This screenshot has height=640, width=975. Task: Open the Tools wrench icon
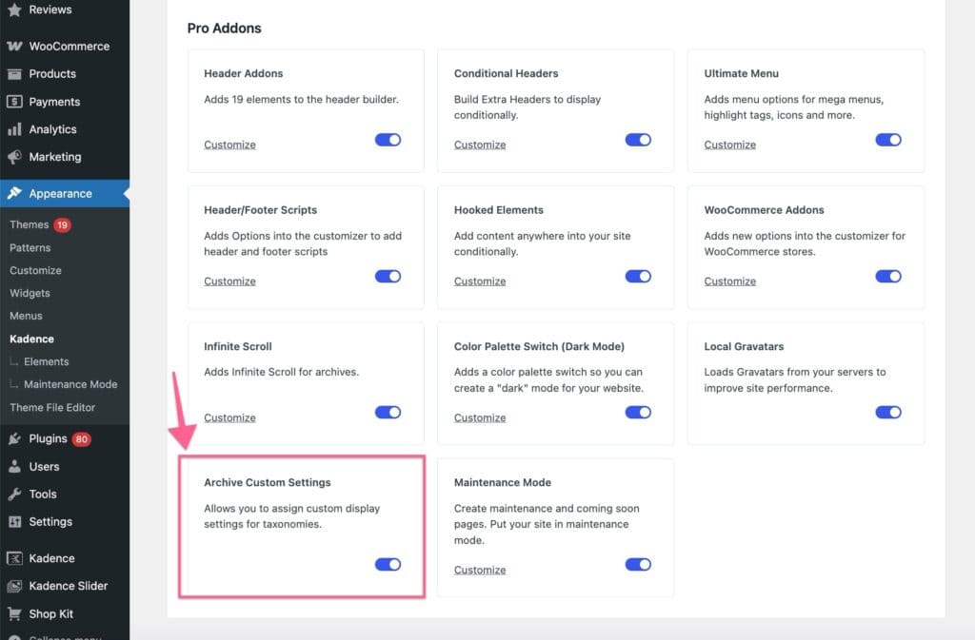click(13, 494)
